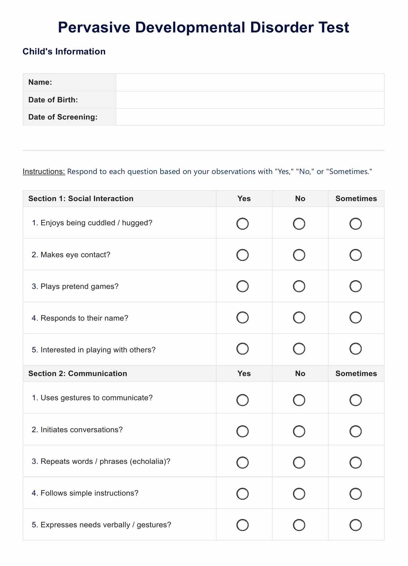
Task: Select No for Plays pretend games
Action: click(299, 286)
